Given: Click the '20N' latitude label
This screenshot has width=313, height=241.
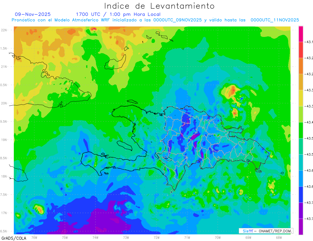Looking at the screenshot, I should pos(4,103).
